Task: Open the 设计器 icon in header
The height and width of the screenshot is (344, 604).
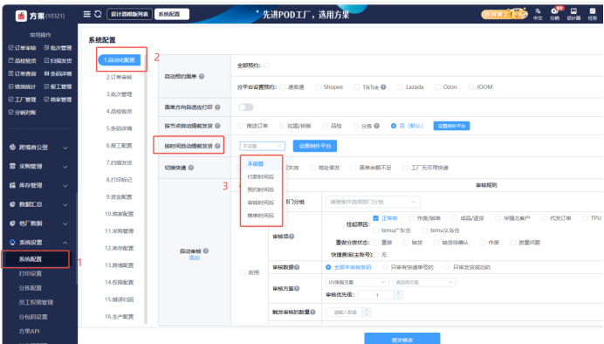Action: [573, 14]
